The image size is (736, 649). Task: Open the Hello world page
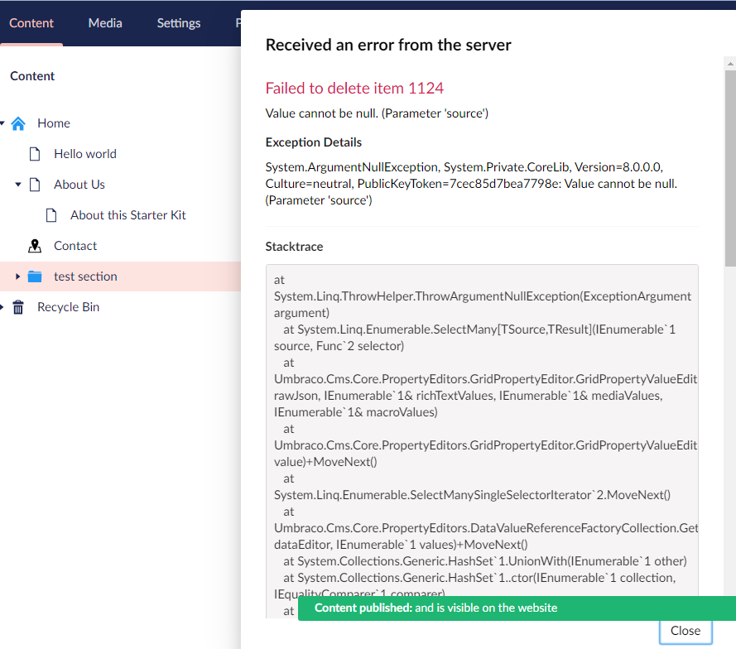coord(85,154)
